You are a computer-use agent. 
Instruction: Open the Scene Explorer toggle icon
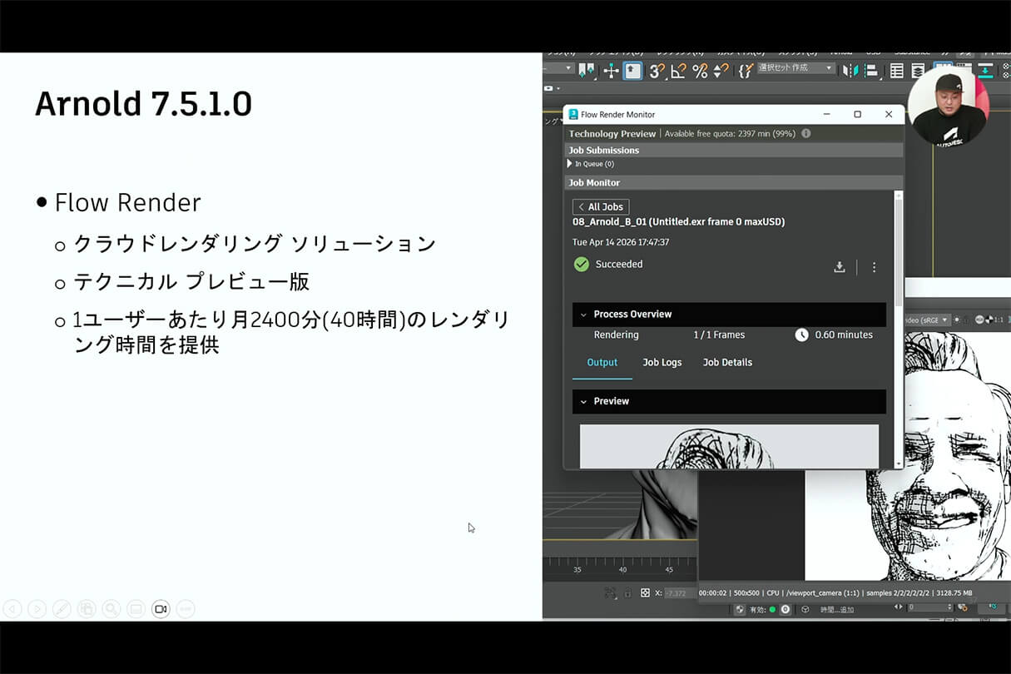coord(897,71)
